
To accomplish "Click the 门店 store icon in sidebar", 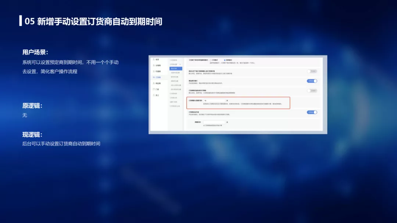I will coord(154,89).
